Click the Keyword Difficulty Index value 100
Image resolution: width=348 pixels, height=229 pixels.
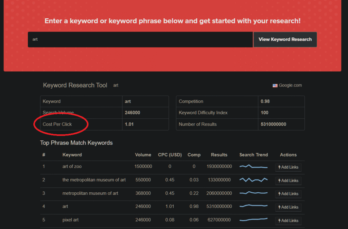coord(264,113)
